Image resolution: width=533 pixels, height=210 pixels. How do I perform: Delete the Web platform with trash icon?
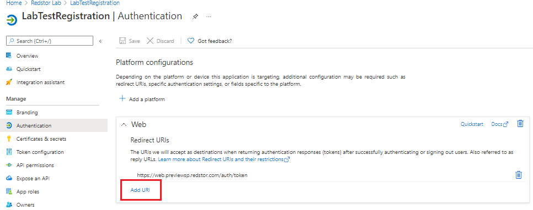point(520,124)
